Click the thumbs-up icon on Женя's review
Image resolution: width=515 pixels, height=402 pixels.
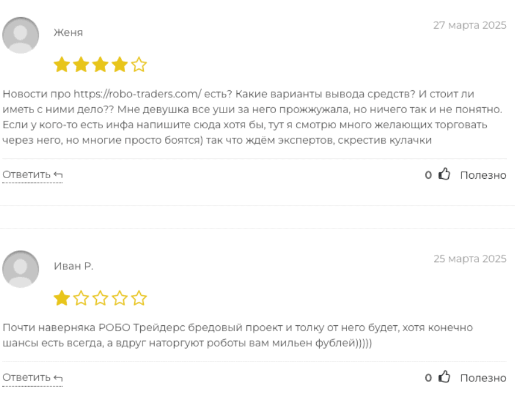444,175
